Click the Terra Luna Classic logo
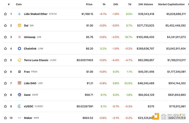 tap(20, 60)
